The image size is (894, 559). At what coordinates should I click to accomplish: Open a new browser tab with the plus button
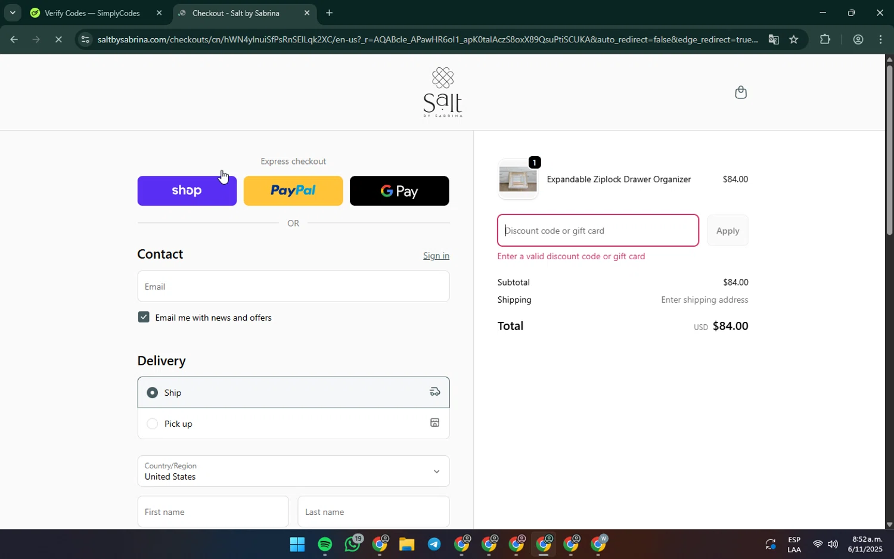pyautogui.click(x=329, y=13)
